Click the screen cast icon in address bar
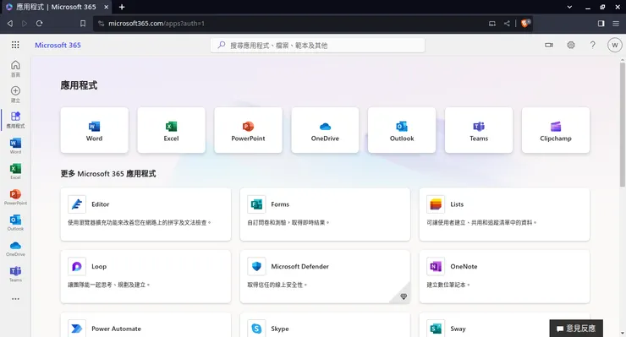Screen dimensions: 626x337 [x=491, y=24]
